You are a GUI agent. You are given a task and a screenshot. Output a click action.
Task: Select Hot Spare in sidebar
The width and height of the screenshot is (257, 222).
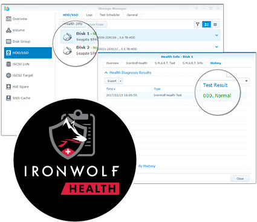(18, 87)
